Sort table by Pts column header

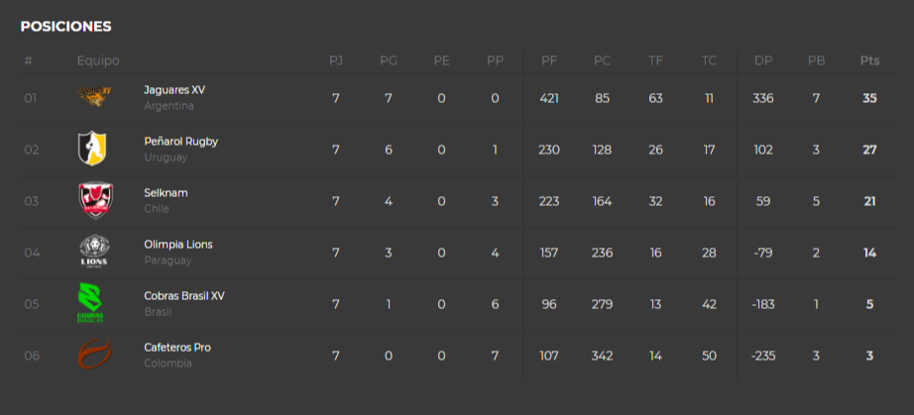tap(869, 60)
